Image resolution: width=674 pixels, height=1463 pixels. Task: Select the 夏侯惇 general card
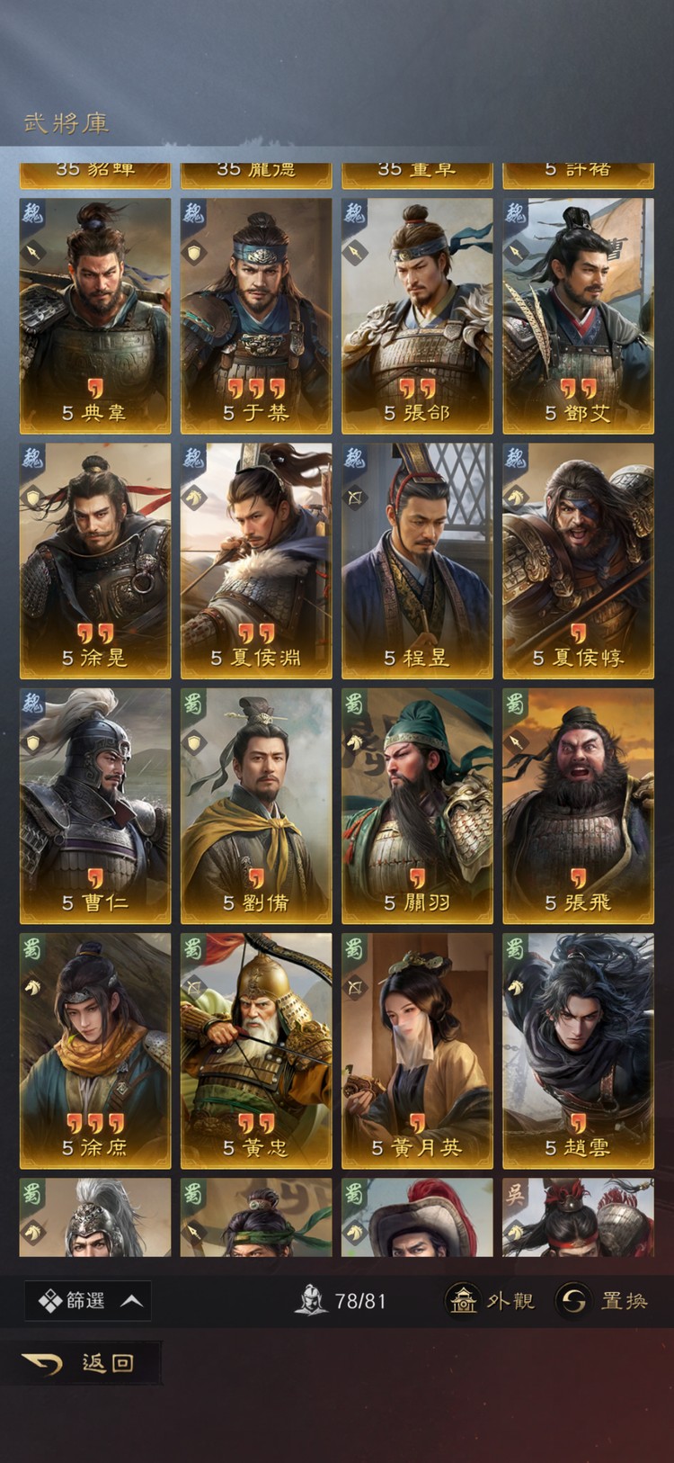click(578, 561)
